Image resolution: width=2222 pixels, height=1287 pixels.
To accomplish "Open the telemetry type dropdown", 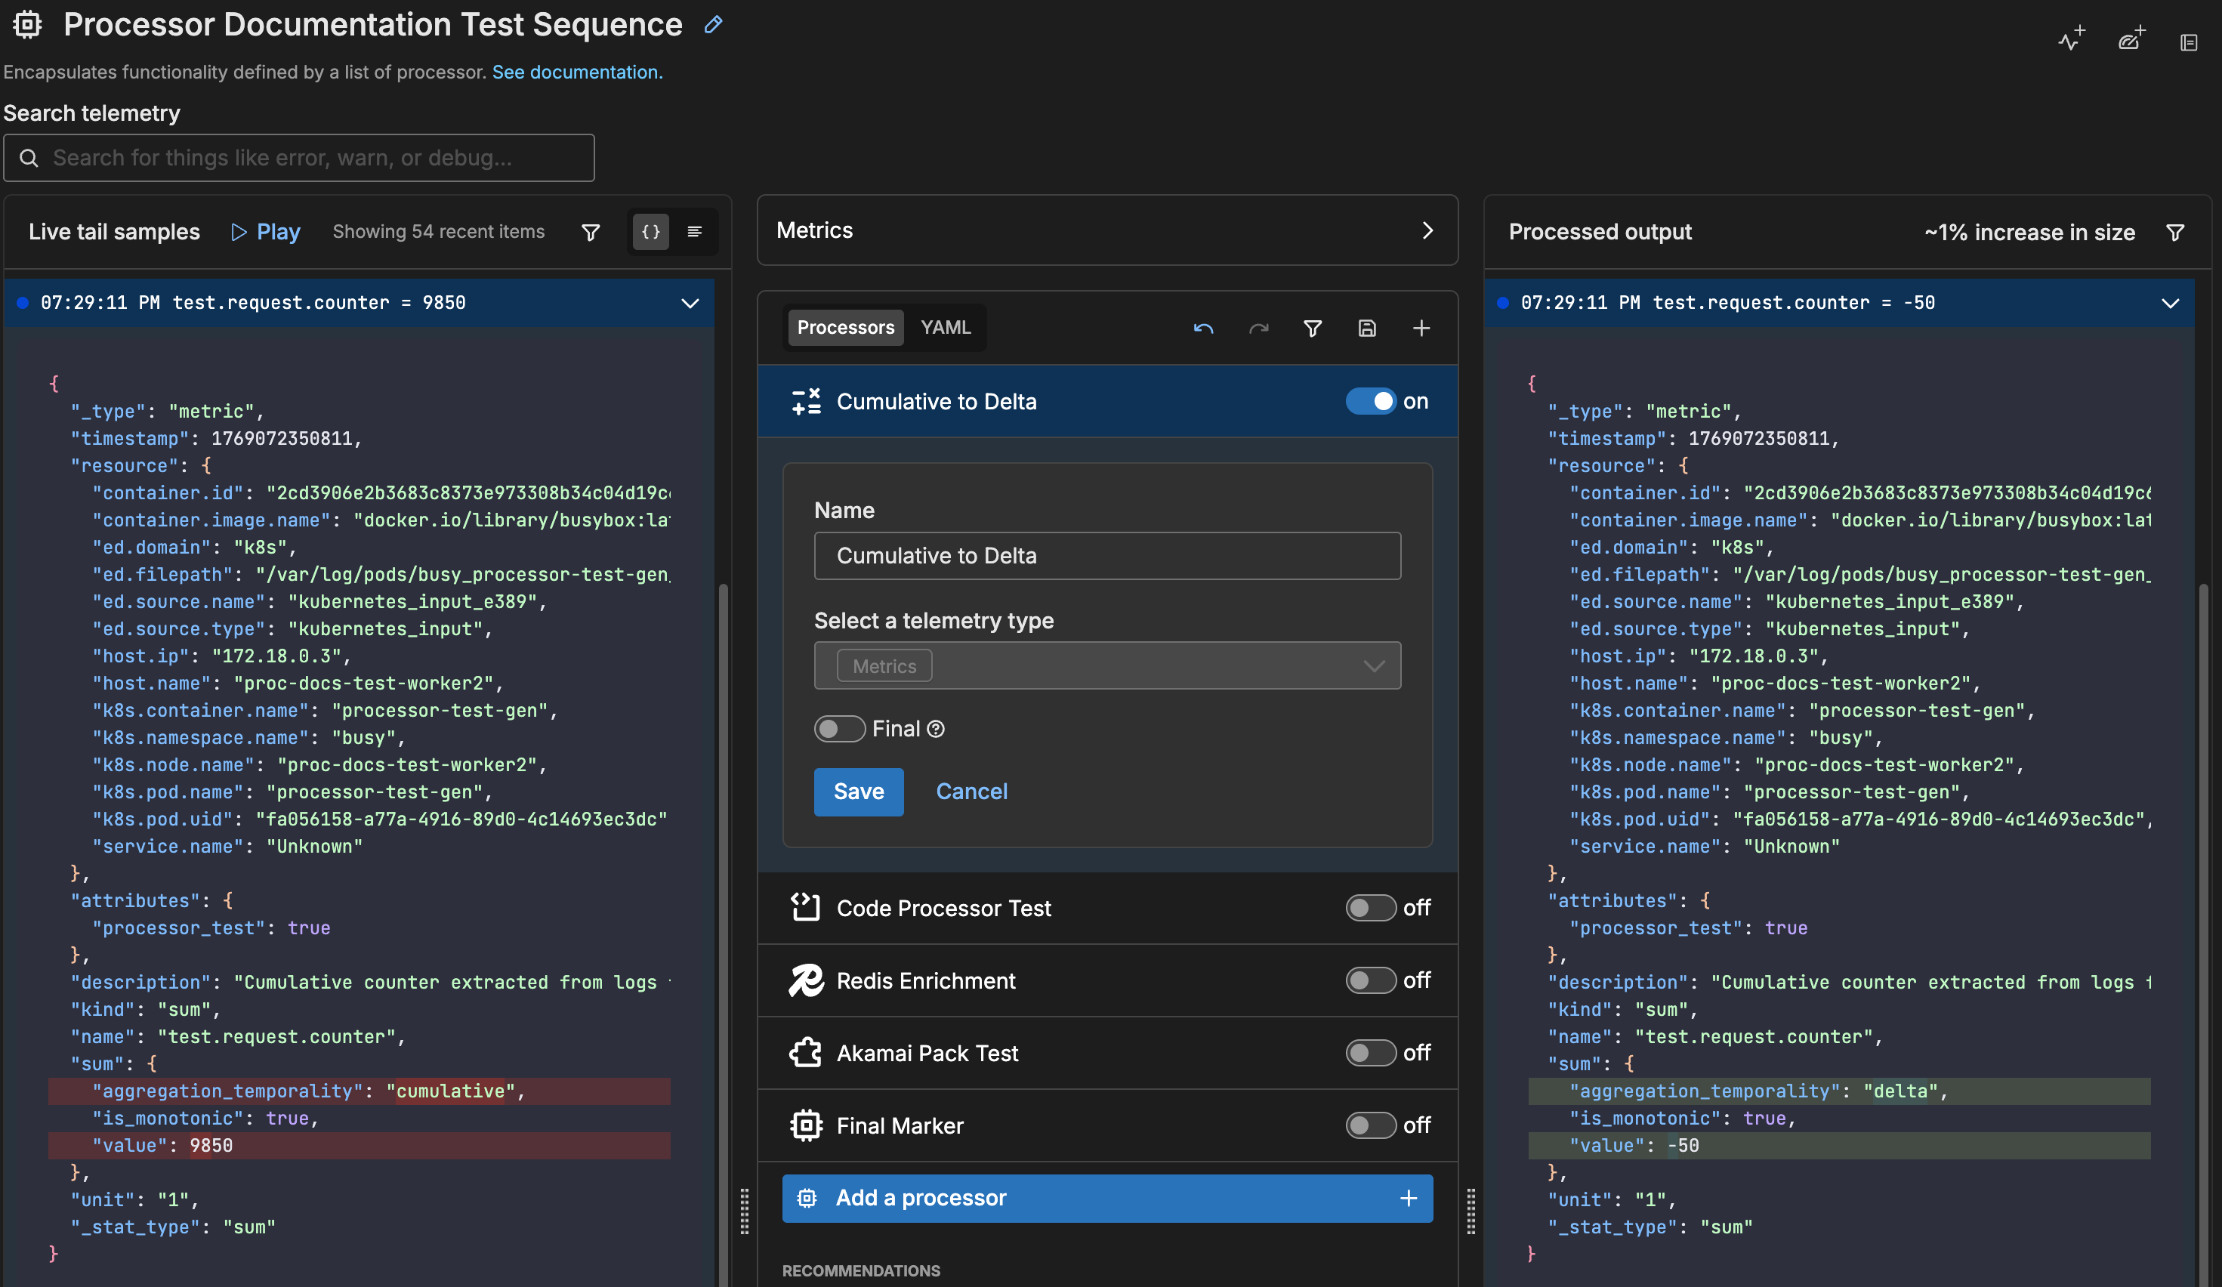I will [x=1106, y=665].
